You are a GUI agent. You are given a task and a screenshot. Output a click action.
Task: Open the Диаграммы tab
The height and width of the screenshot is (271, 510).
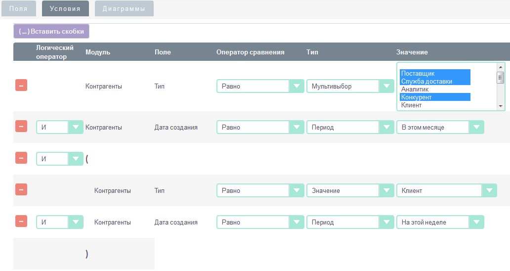tap(124, 9)
